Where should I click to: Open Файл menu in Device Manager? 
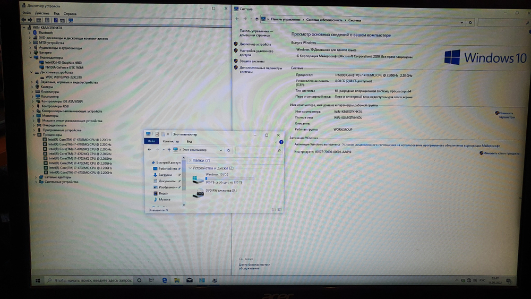(27, 13)
